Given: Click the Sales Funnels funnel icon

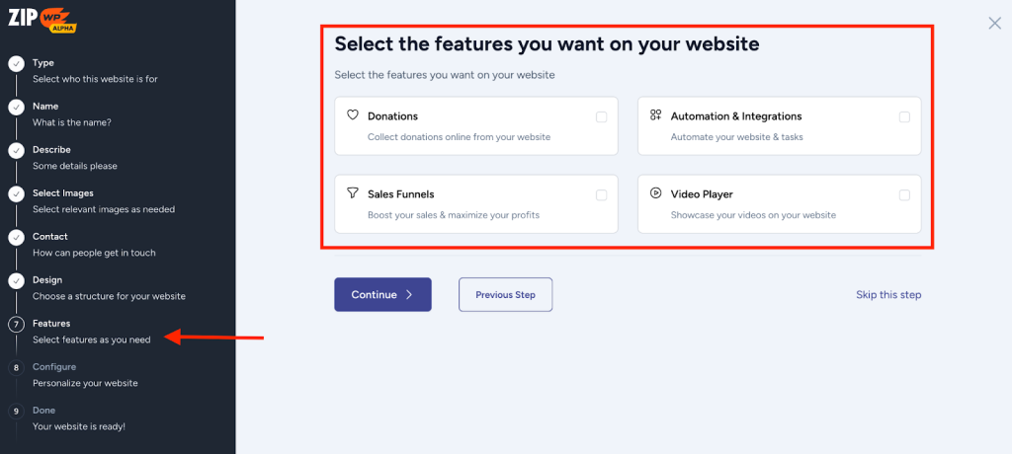Looking at the screenshot, I should click(x=352, y=193).
